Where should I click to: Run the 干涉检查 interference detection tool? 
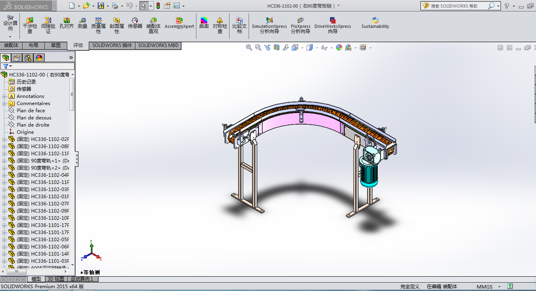[30, 25]
